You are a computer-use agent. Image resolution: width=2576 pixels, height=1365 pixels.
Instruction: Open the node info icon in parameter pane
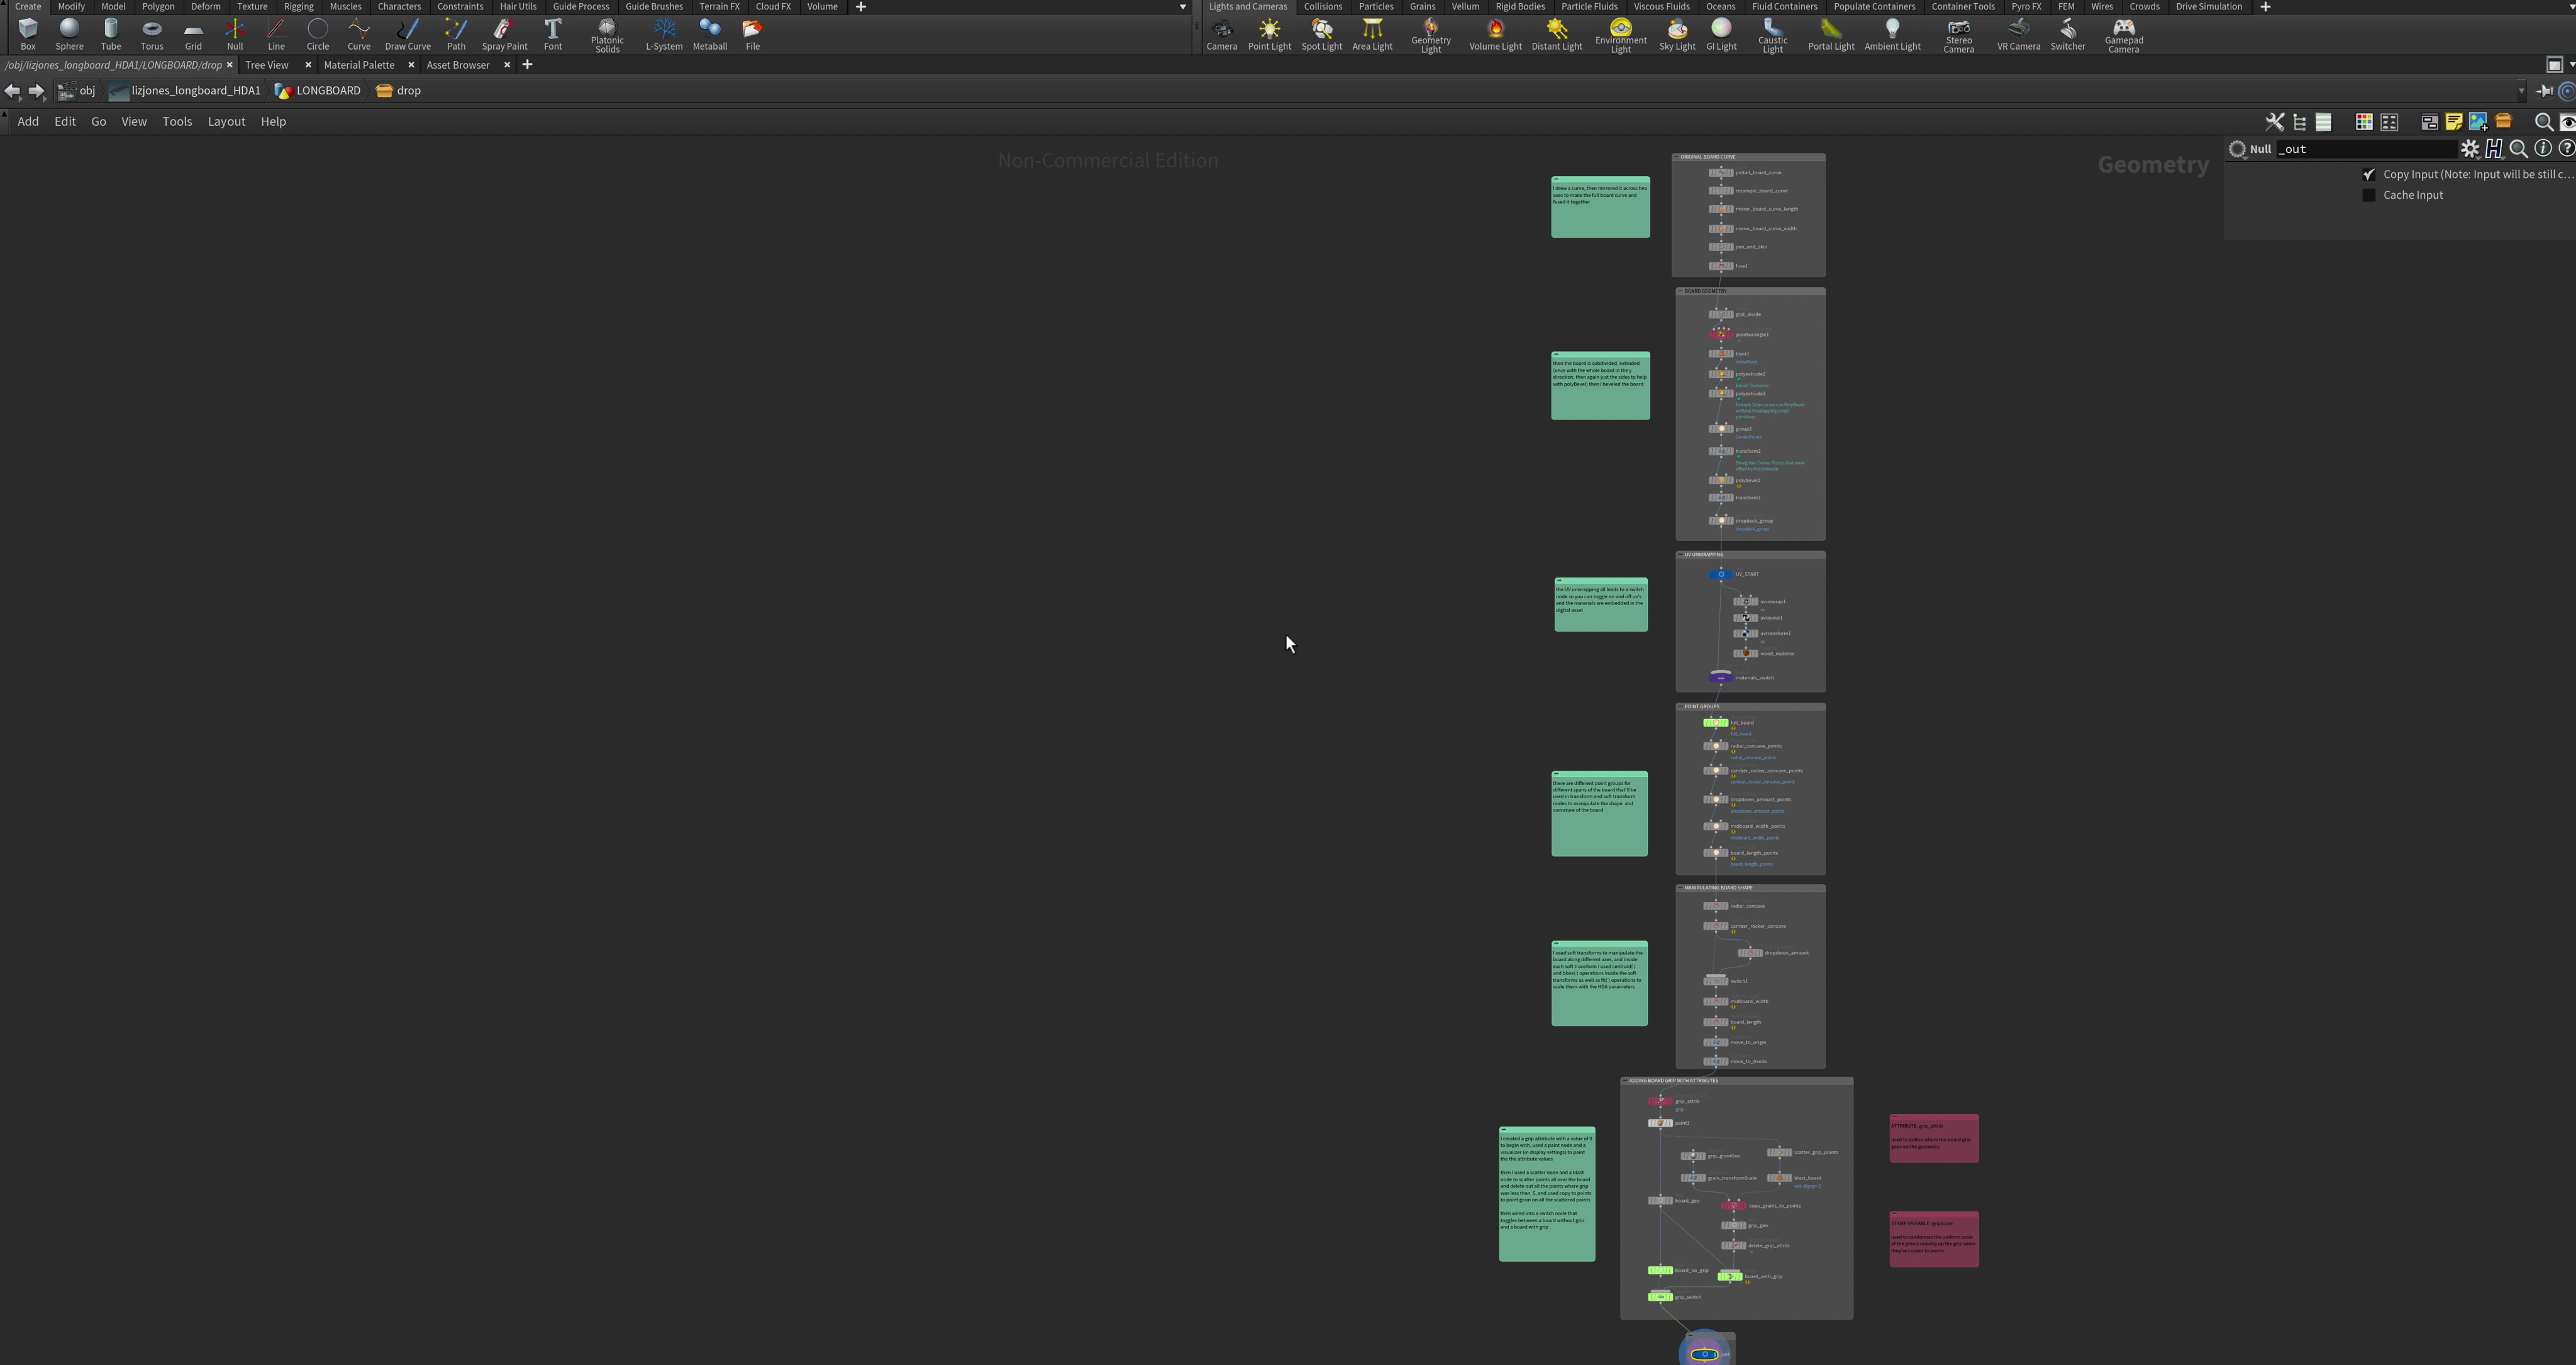tap(2543, 148)
